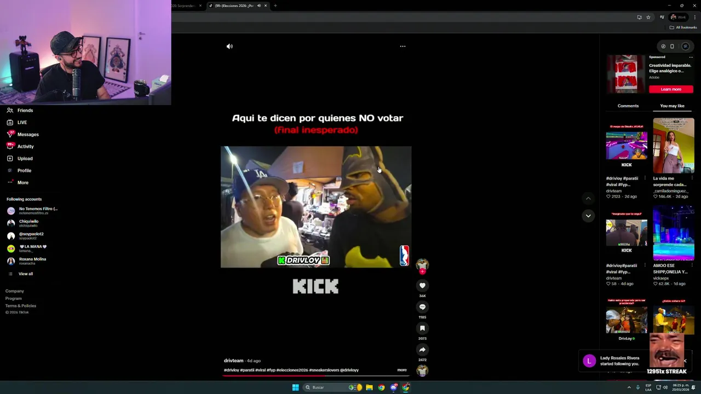The image size is (701, 394).
Task: Open the More menu in the sidebar
Action: (x=18, y=183)
